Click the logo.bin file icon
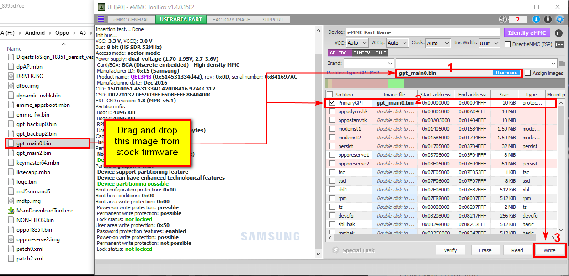569x276 pixels. [11, 182]
